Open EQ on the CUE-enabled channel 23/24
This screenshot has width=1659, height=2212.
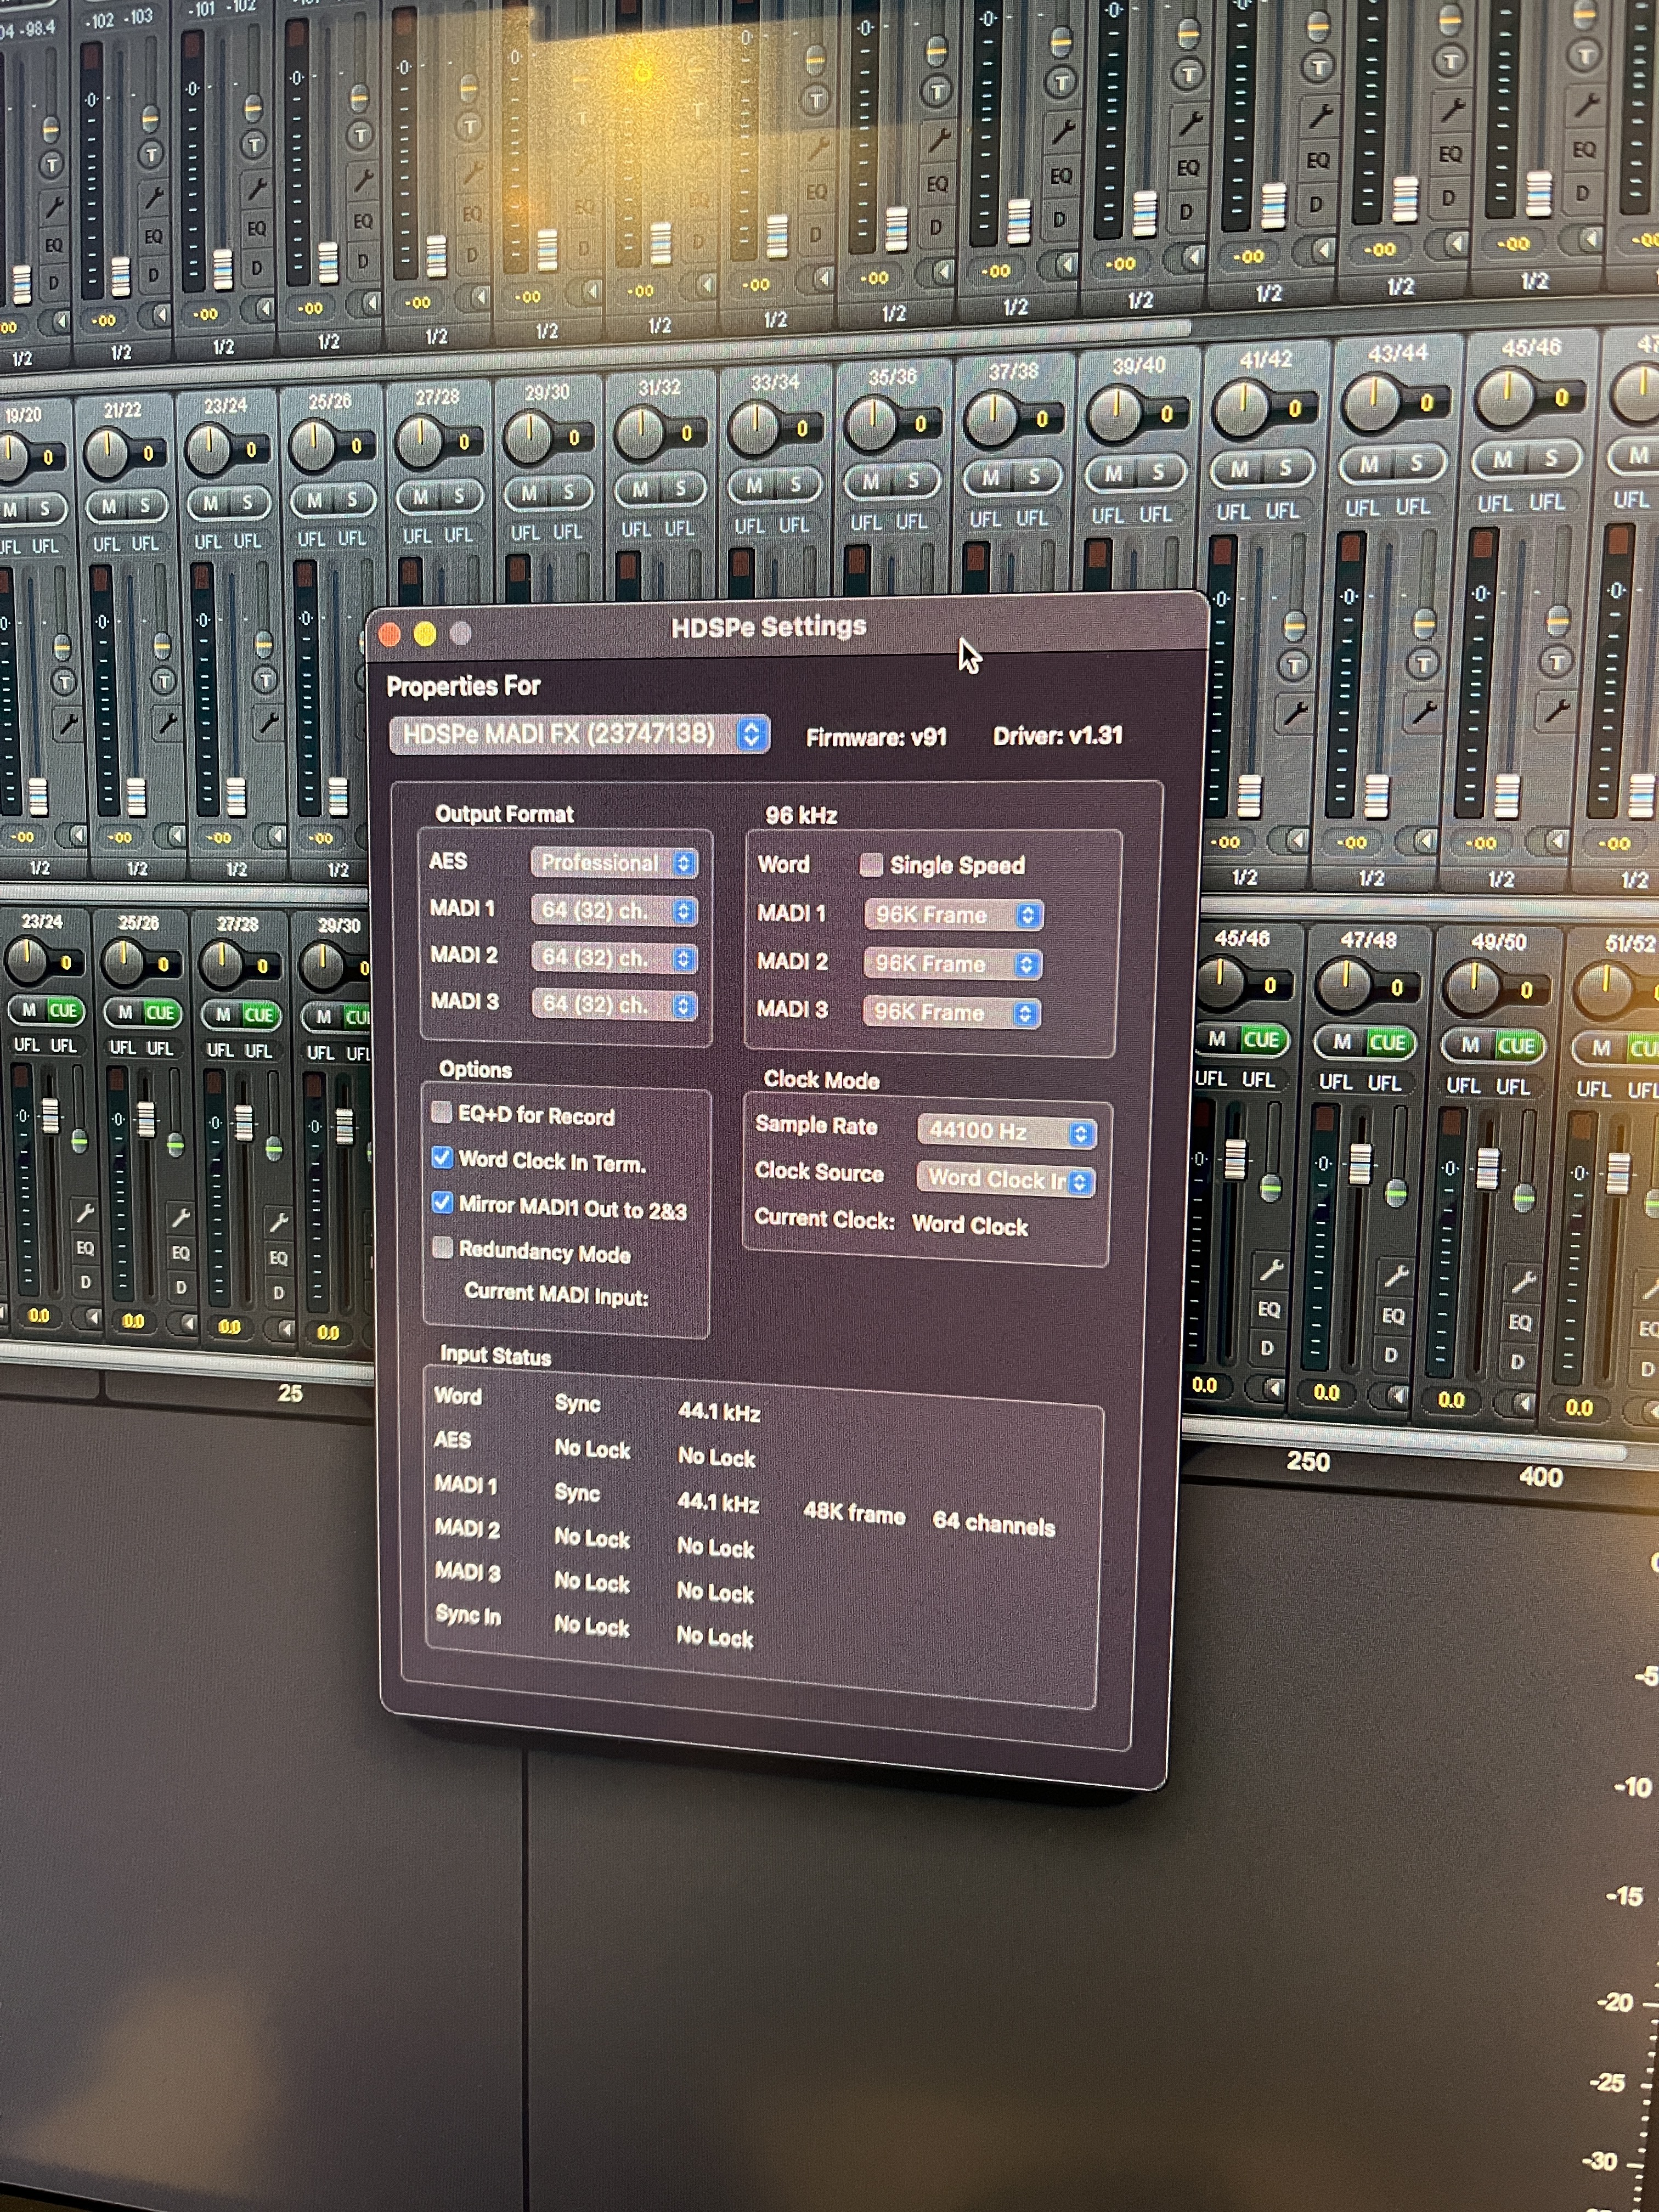(x=86, y=1249)
